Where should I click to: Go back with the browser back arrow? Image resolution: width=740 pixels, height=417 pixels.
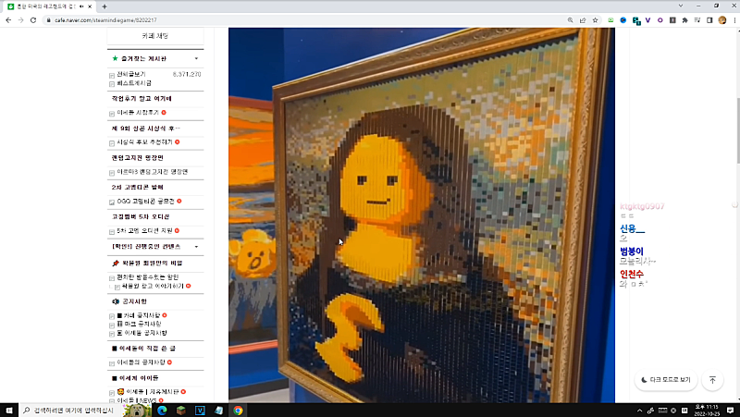coord(8,20)
